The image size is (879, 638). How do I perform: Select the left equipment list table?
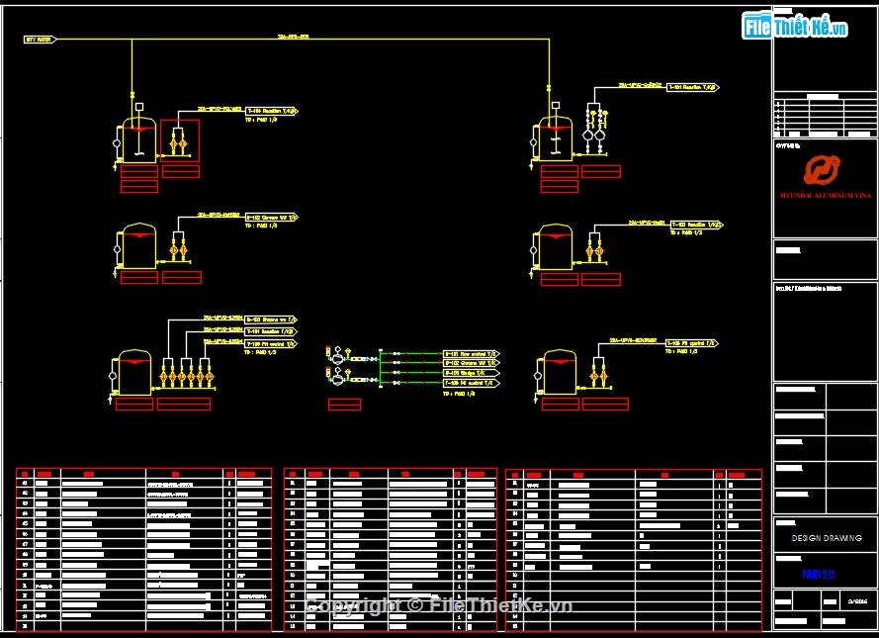pyautogui.click(x=143, y=550)
